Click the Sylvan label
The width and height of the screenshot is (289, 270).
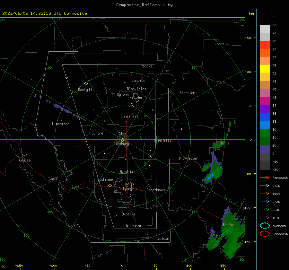pyautogui.click(x=123, y=95)
